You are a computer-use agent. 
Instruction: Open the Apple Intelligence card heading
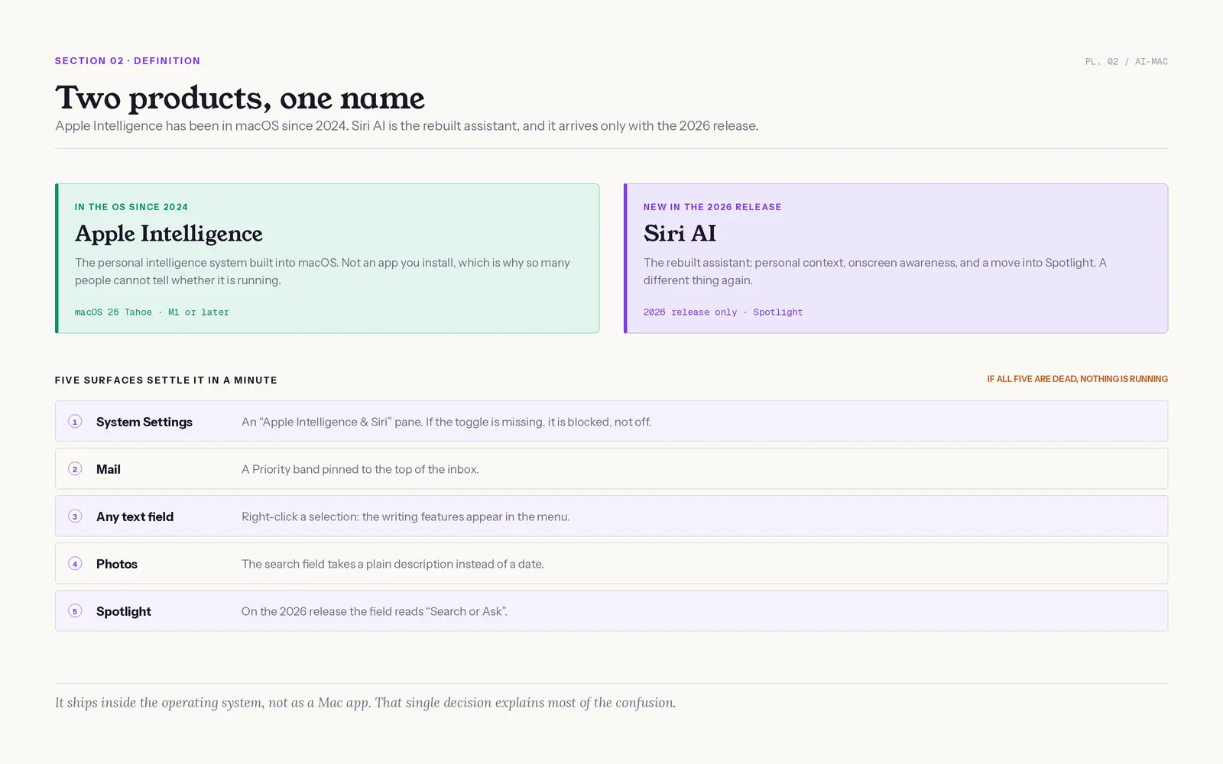tap(169, 233)
